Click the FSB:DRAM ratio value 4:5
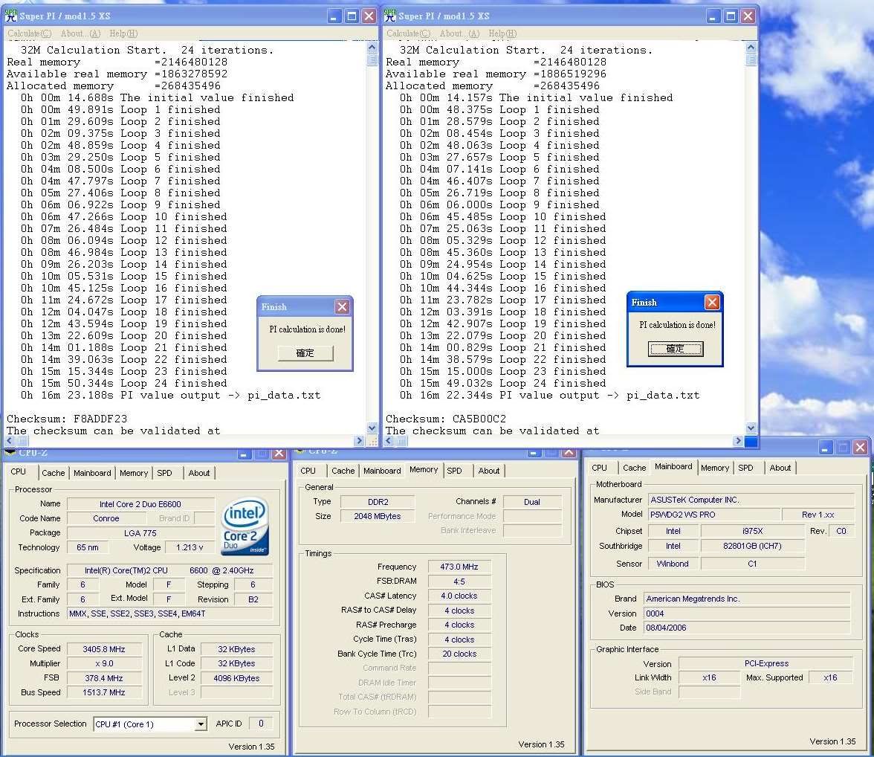Image resolution: width=874 pixels, height=757 pixels. [459, 582]
